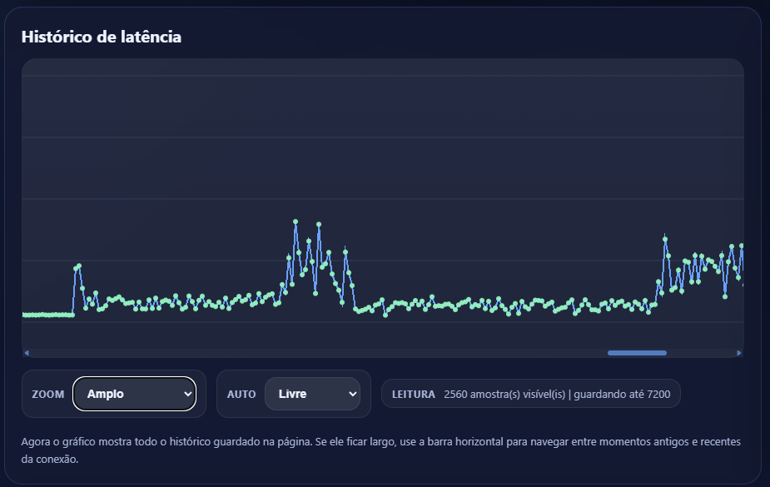The image size is (770, 487).
Task: Click the lowest dip point near the chart's right edge
Action: 725,296
